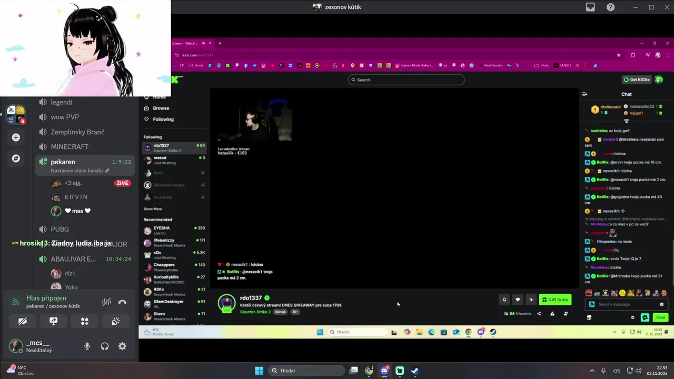Open SilentDestroyer recommended channel
This screenshot has width=674, height=379.
coord(174,304)
